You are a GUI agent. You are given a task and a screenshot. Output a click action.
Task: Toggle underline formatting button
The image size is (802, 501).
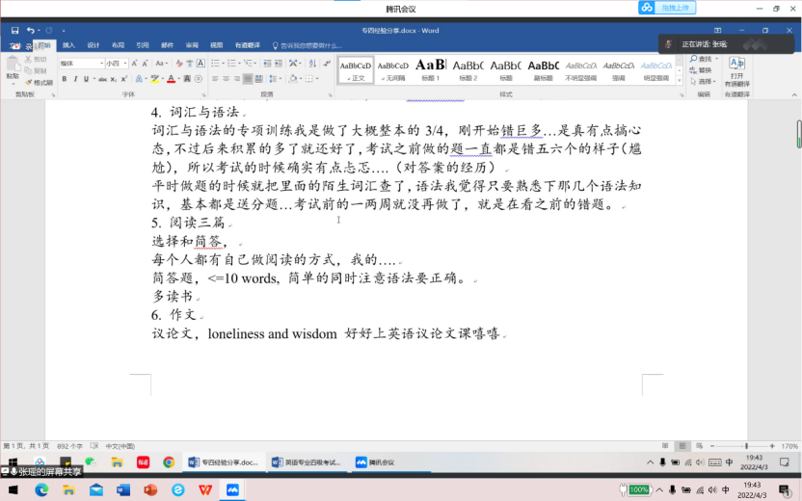86,79
